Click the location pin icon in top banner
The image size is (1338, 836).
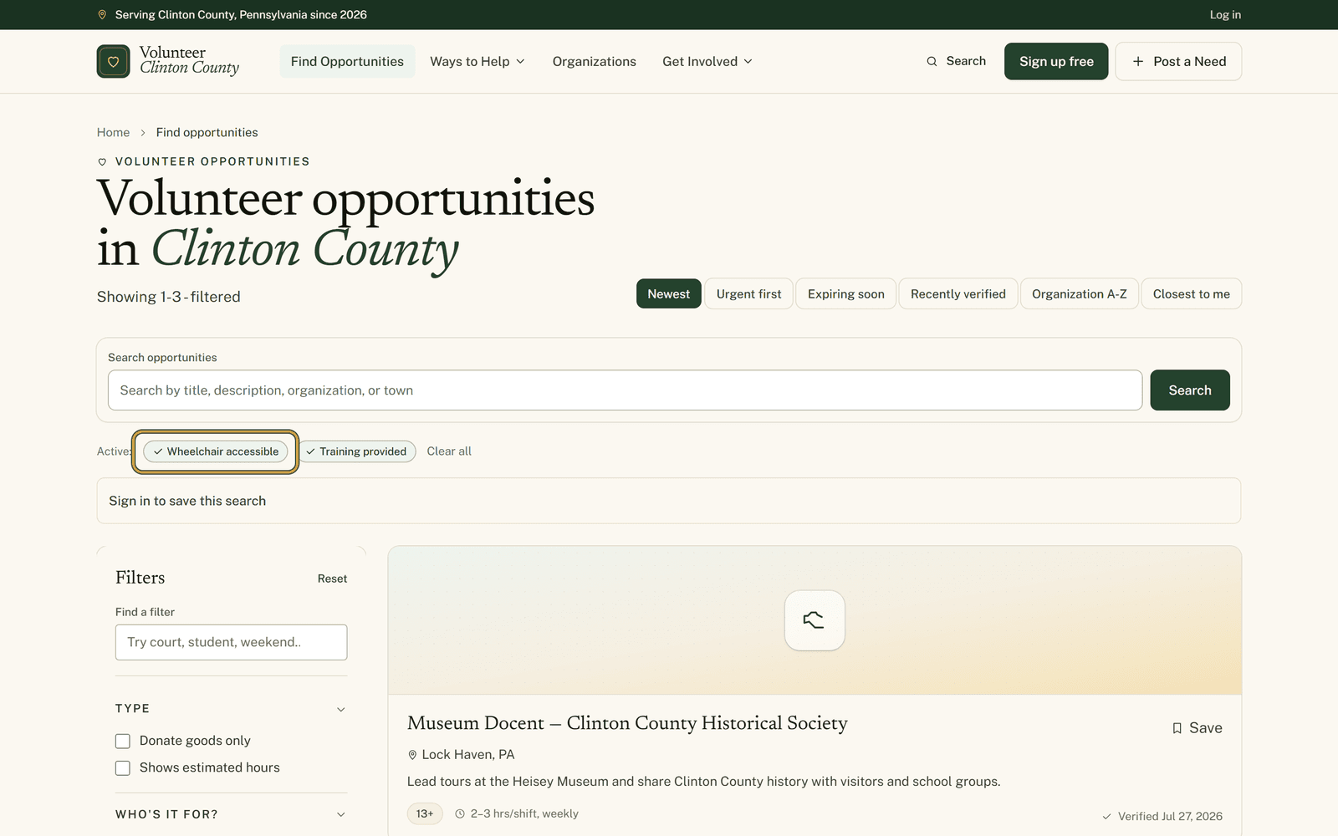[x=102, y=15]
